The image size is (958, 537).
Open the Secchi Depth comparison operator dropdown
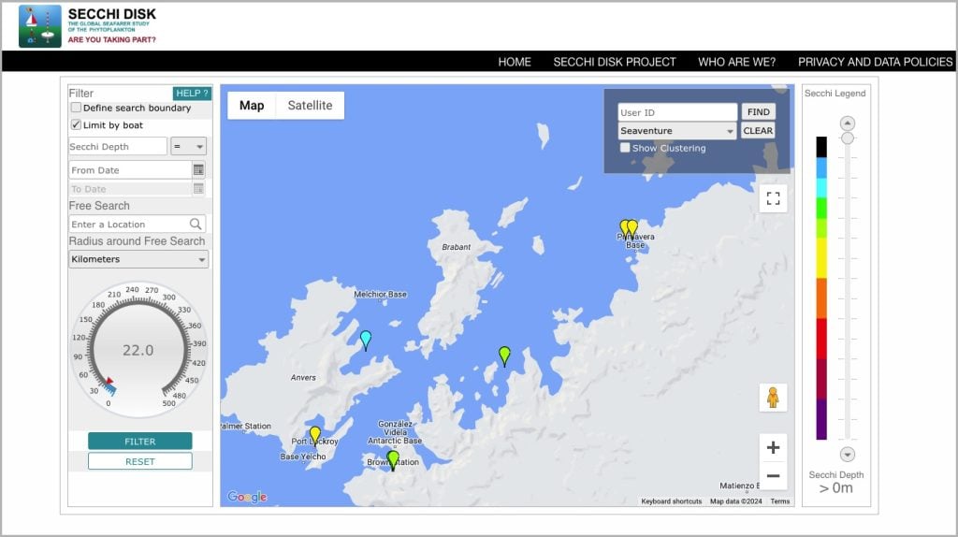188,147
